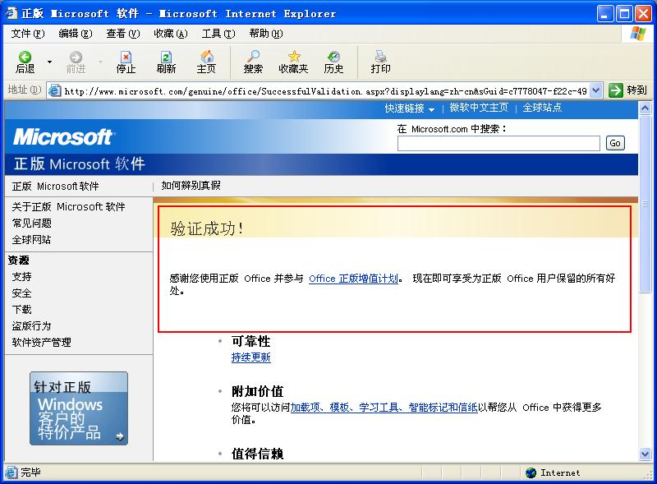The height and width of the screenshot is (484, 657).
Task: Open the 支持 resource link
Action: [22, 277]
